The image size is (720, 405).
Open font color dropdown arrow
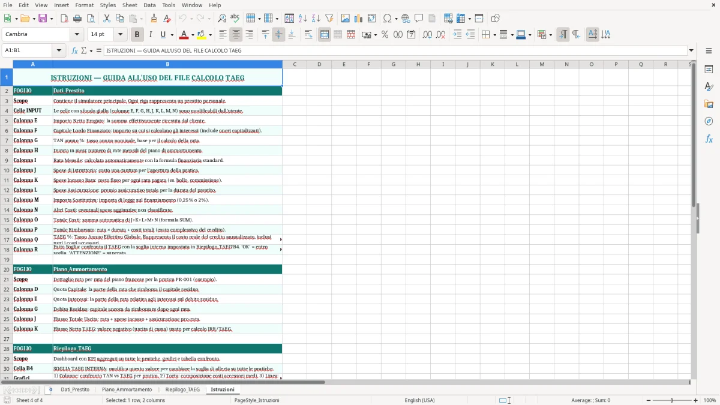pyautogui.click(x=192, y=35)
